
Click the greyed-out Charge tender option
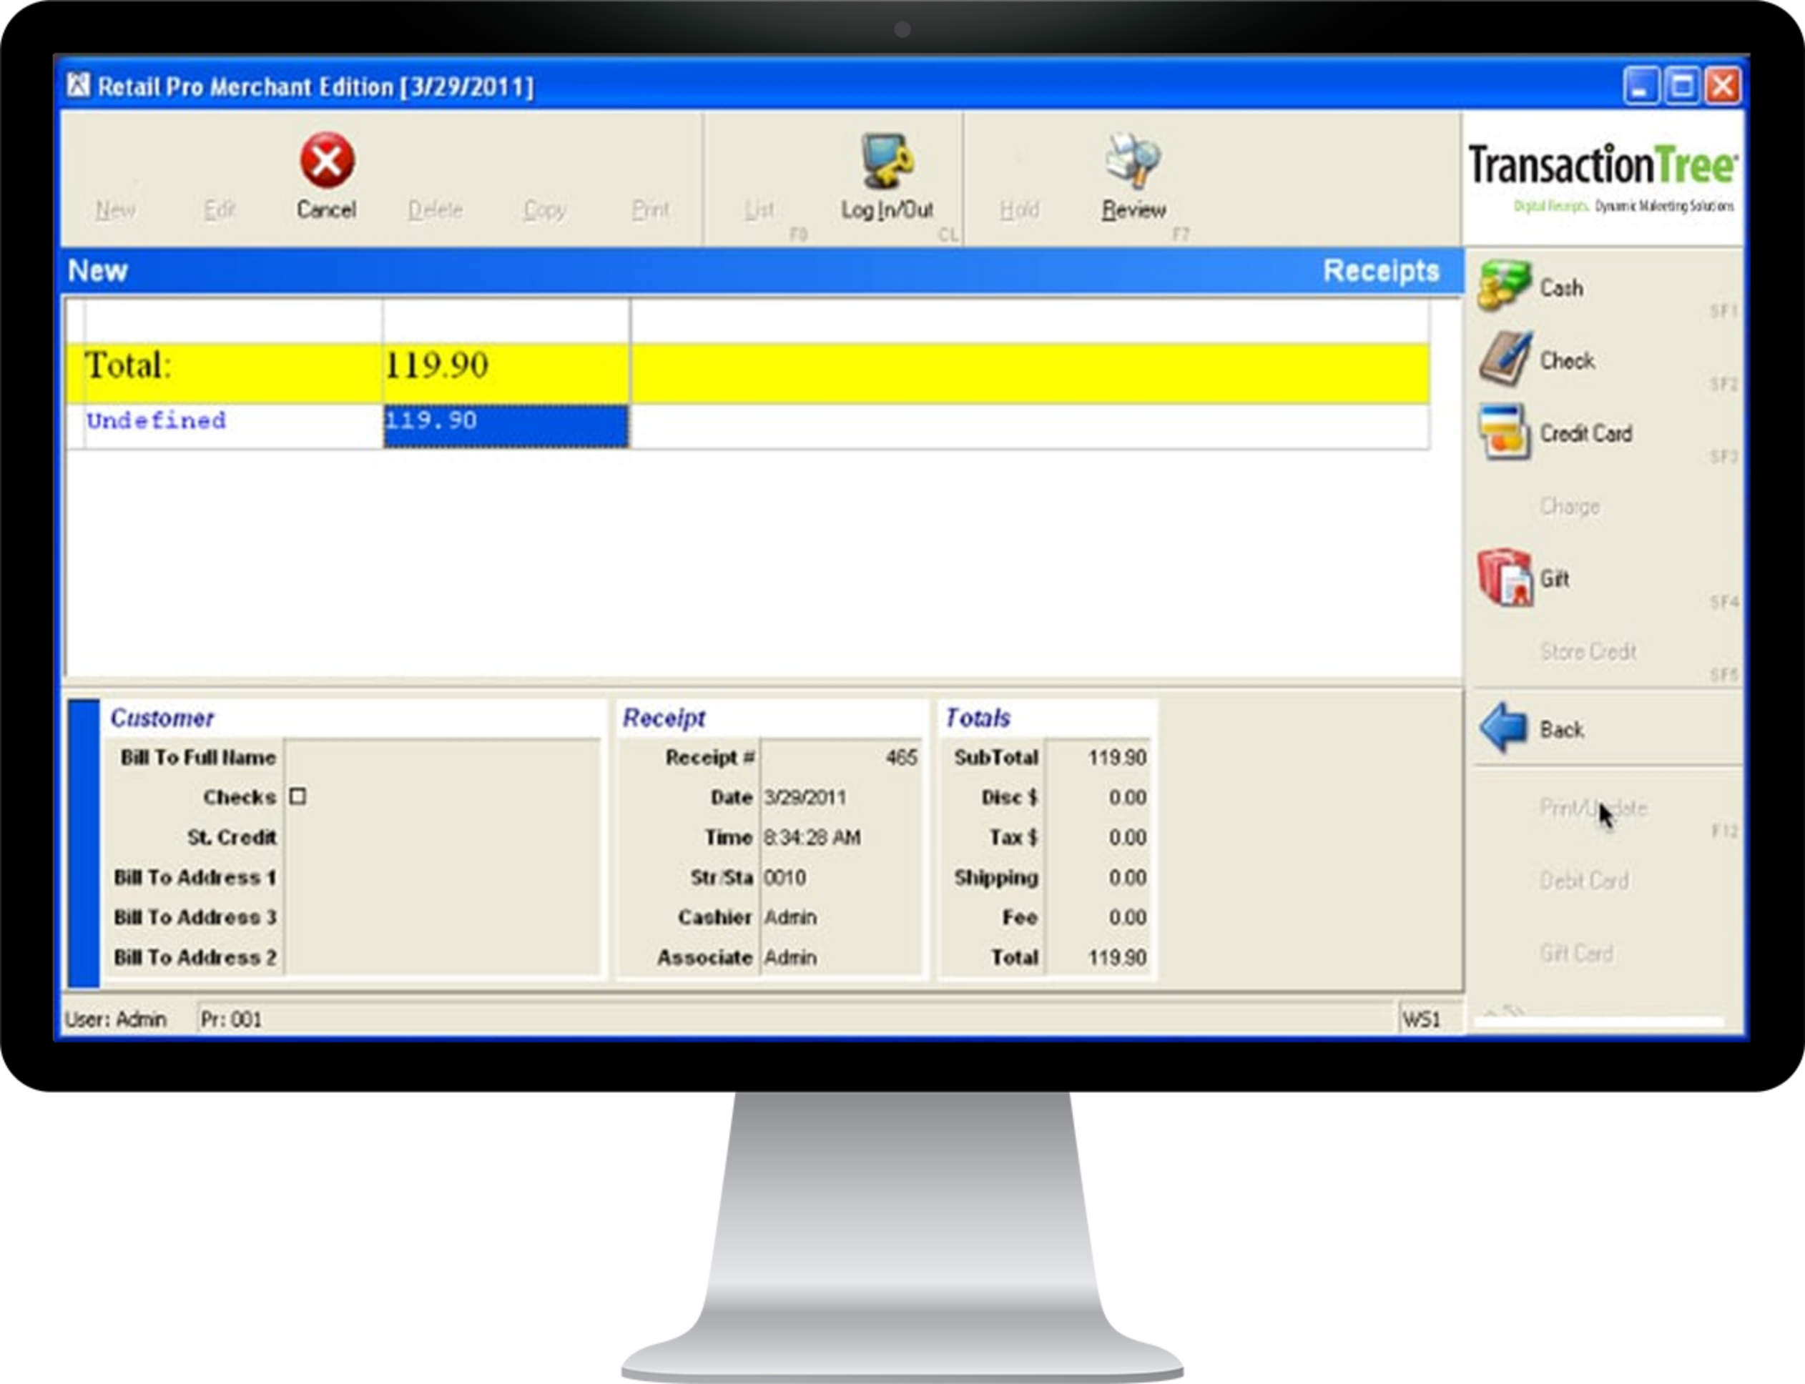coord(1570,507)
